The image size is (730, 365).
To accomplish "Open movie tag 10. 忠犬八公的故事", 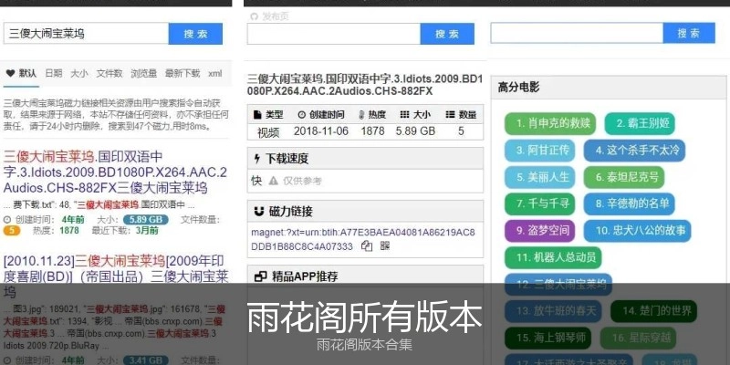I will (637, 231).
